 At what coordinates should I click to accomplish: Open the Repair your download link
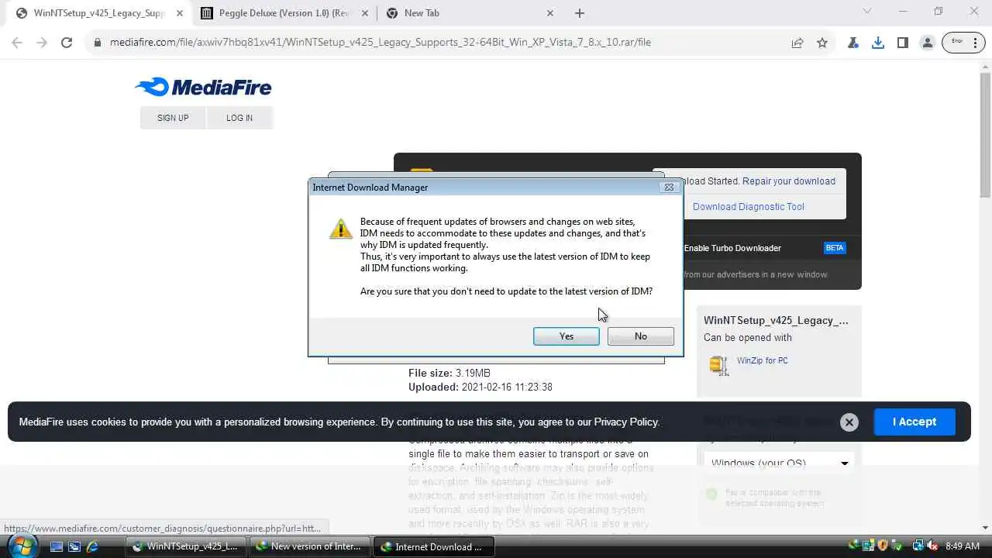click(x=789, y=181)
